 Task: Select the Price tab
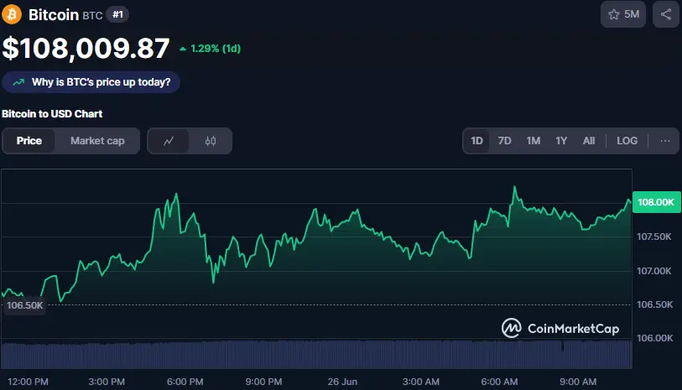29,141
